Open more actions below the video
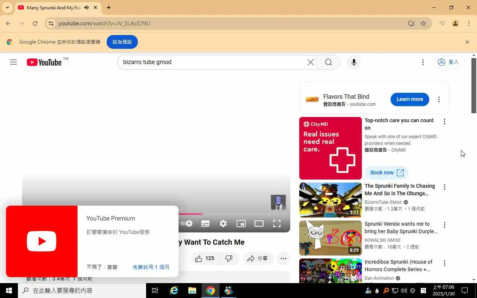This screenshot has height=298, width=477. click(284, 259)
